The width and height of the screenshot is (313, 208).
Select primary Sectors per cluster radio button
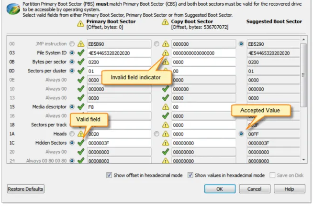[72, 71]
